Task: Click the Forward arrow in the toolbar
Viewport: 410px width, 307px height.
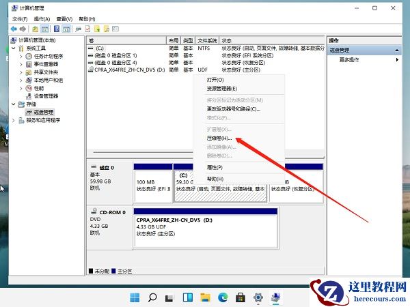Action: pos(23,29)
